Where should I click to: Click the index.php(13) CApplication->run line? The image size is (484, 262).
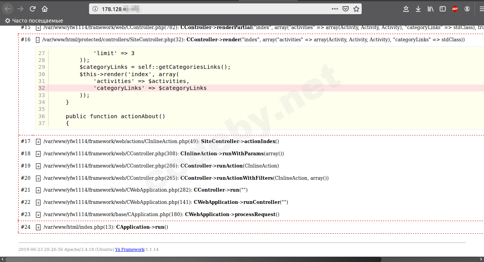pos(106,227)
